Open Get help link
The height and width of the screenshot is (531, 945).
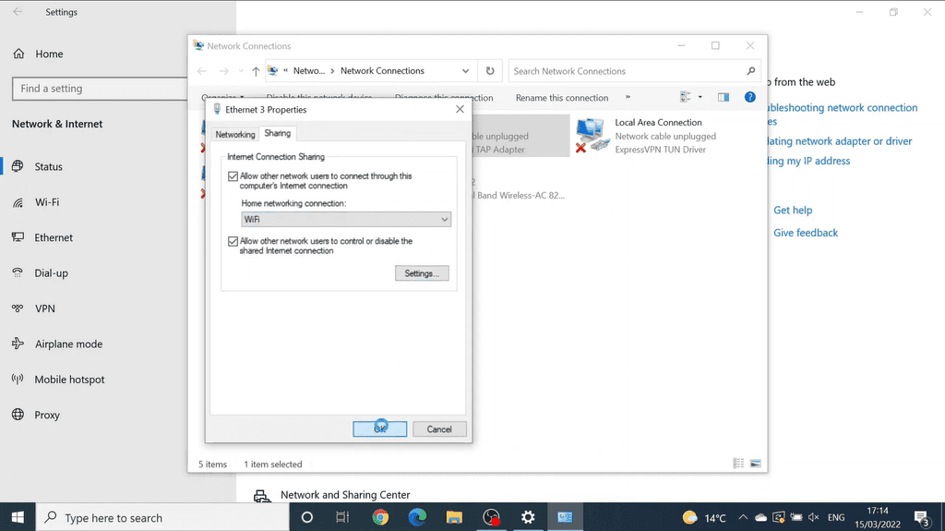(793, 210)
